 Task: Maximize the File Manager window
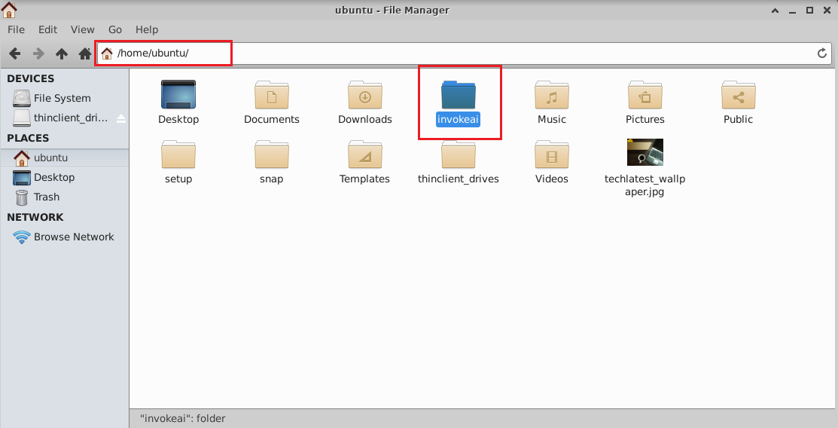click(x=809, y=10)
